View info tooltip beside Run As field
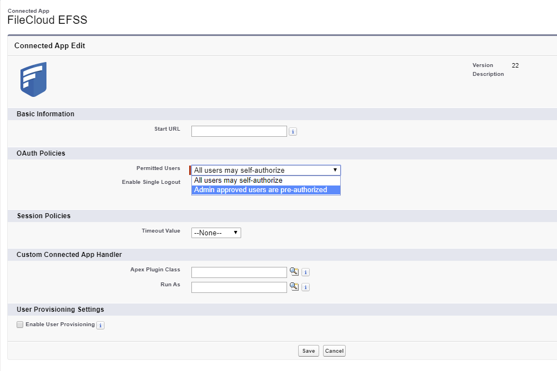The image size is (557, 371). (x=305, y=287)
